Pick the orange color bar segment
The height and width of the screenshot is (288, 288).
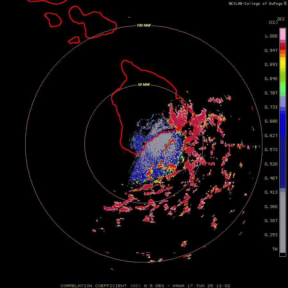[283, 55]
